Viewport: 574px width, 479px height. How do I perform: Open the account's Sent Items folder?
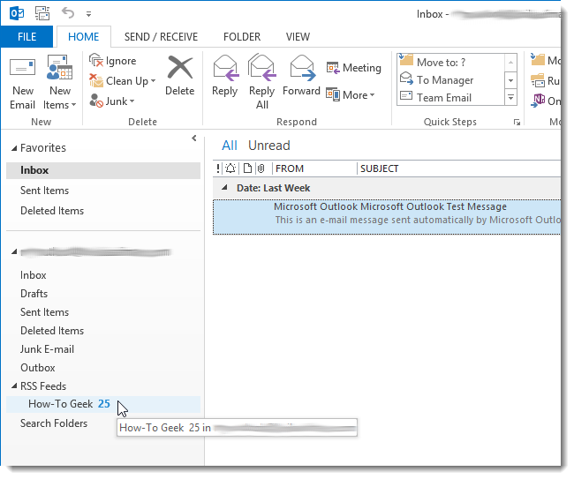(45, 312)
